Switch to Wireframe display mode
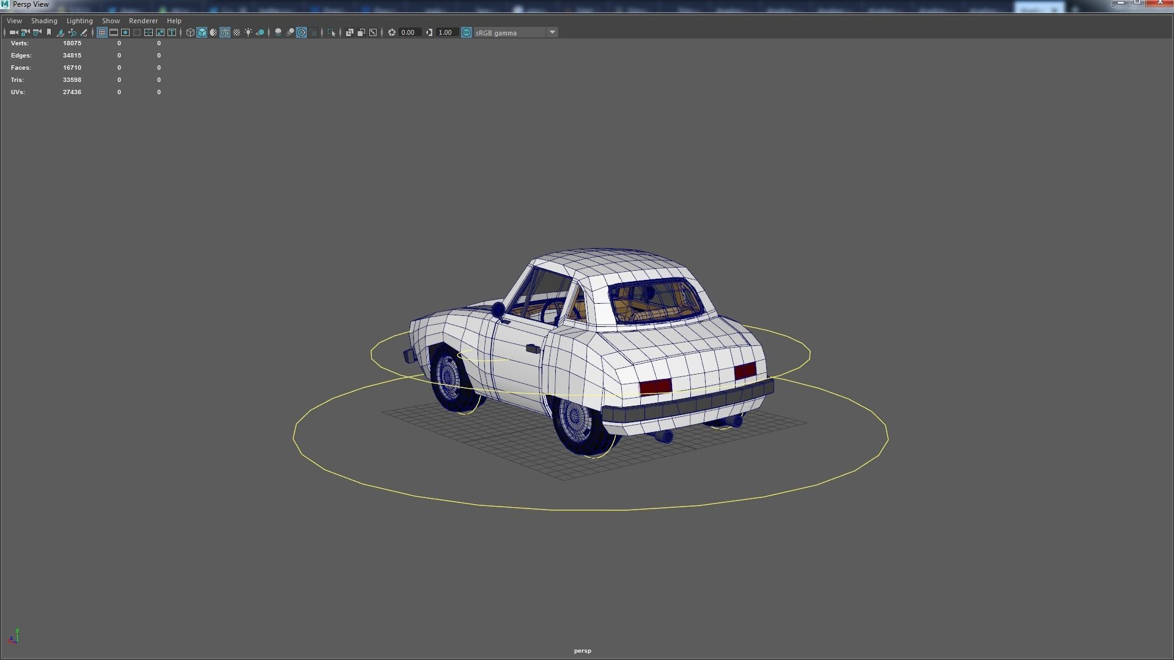This screenshot has width=1174, height=660. coord(190,32)
